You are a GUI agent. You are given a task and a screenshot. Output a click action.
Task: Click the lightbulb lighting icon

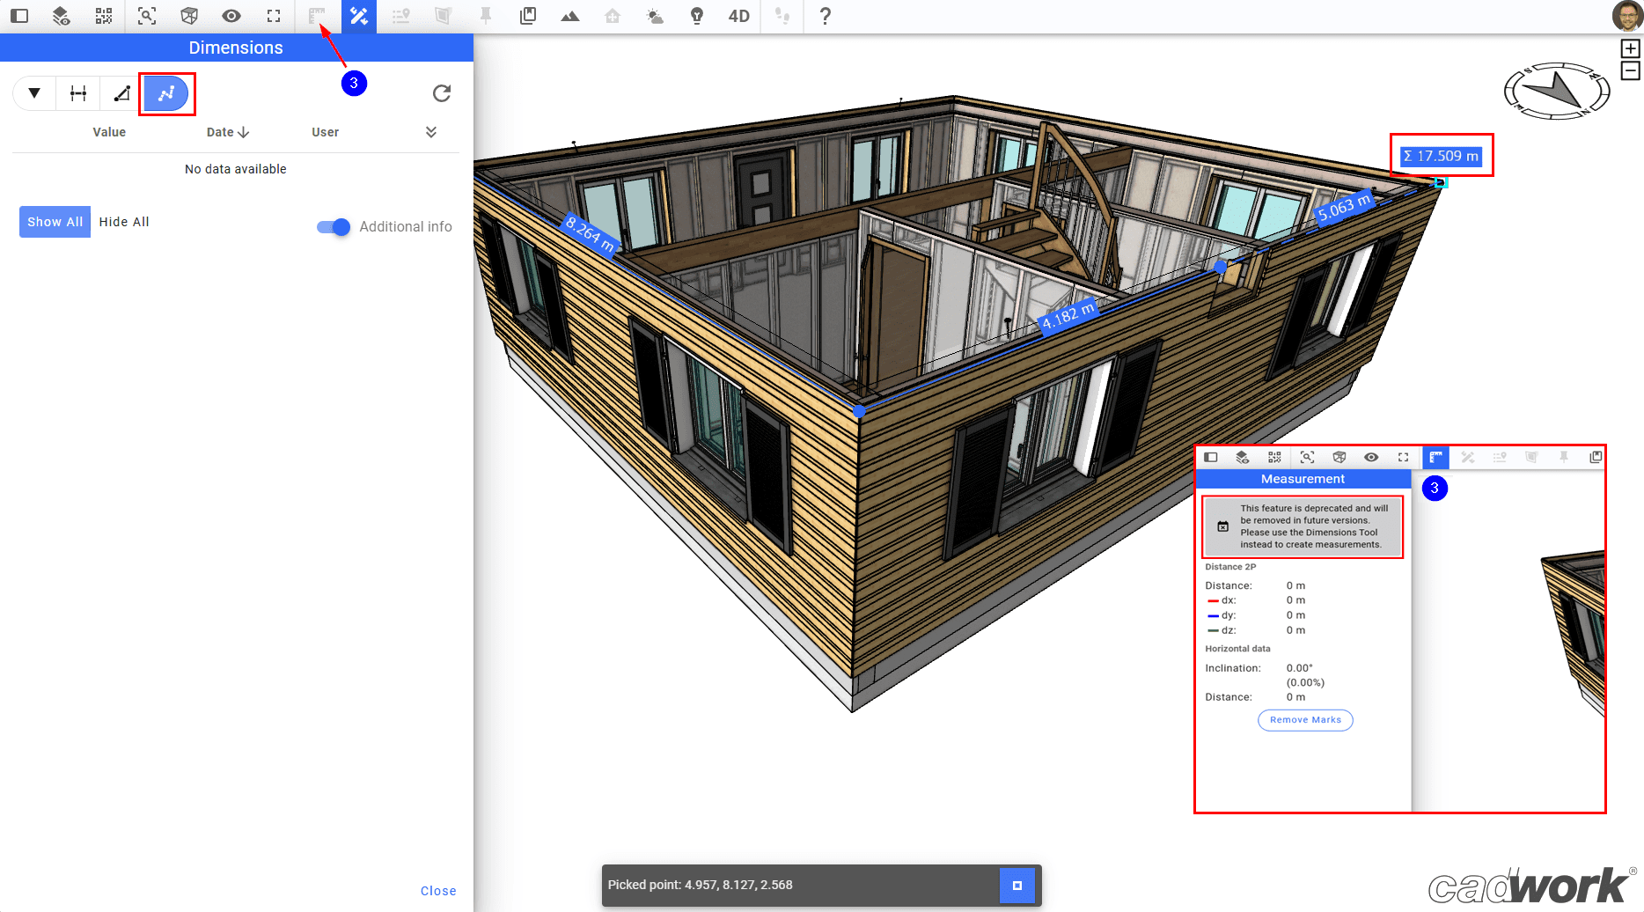point(697,16)
